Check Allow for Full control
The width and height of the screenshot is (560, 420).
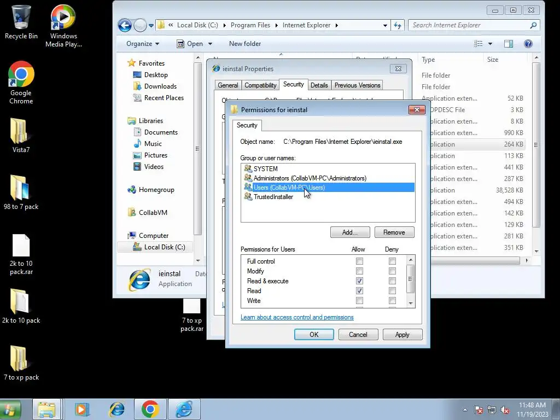click(359, 261)
